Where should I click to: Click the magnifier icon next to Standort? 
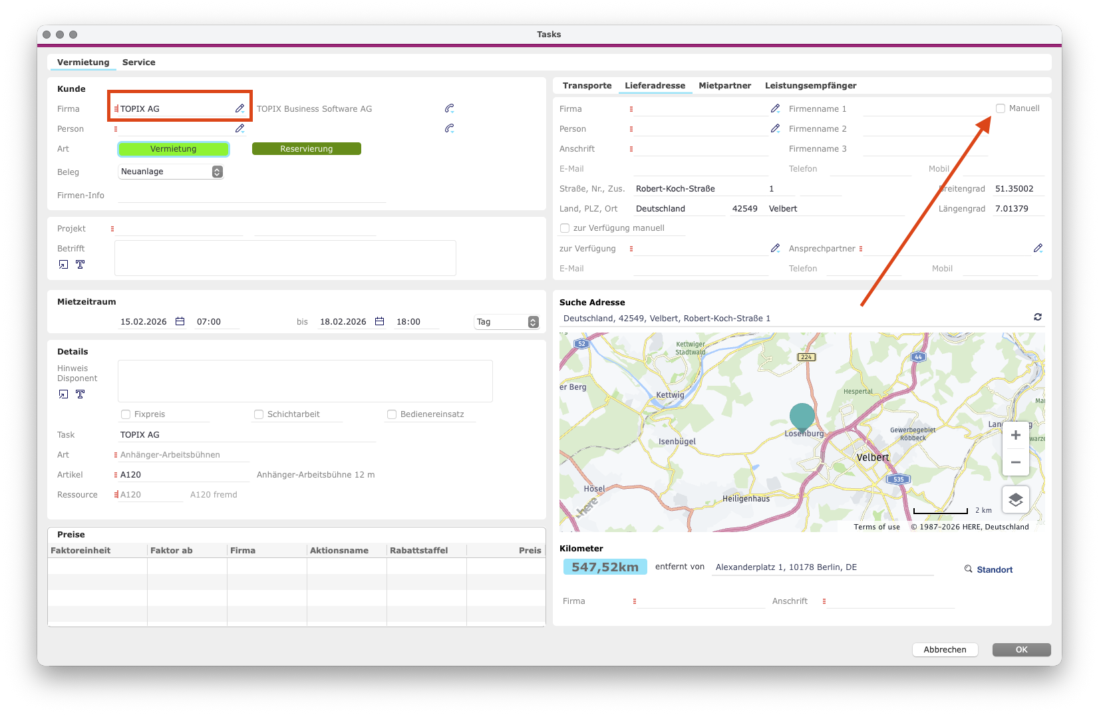click(x=969, y=569)
